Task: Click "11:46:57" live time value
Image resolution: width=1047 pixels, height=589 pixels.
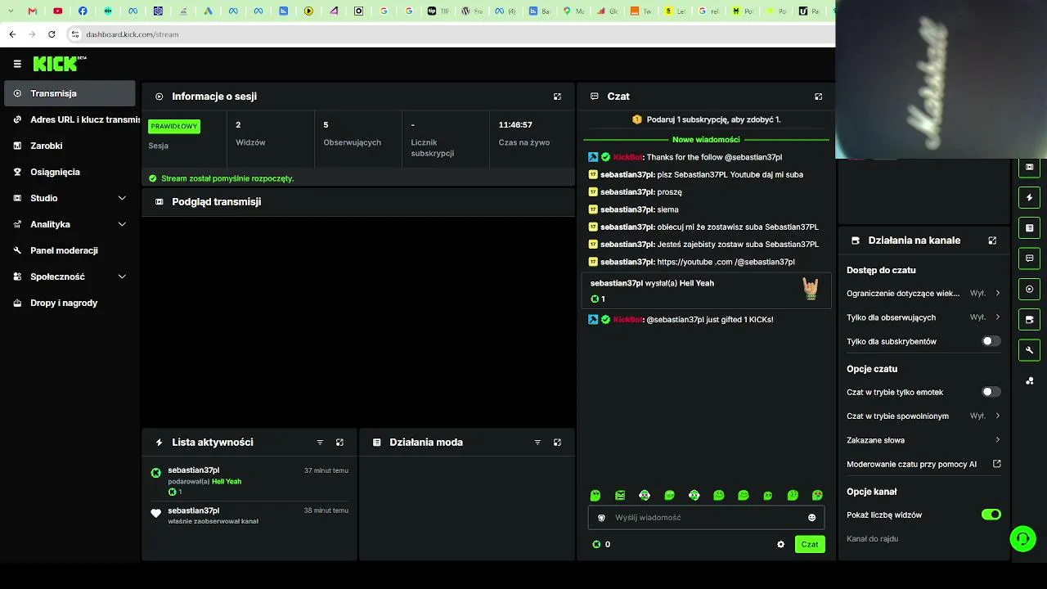Action: point(515,125)
